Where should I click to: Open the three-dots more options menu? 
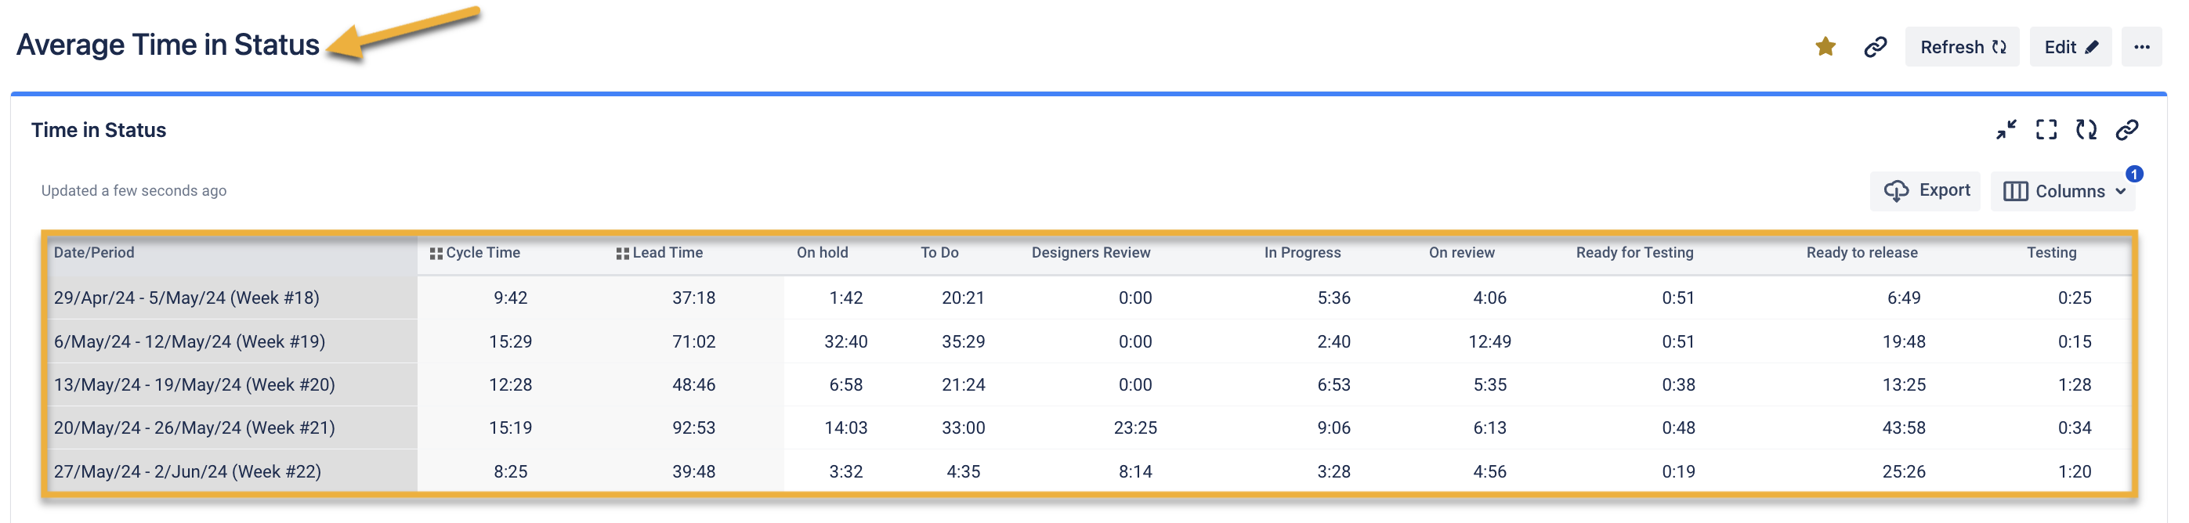tap(2141, 47)
